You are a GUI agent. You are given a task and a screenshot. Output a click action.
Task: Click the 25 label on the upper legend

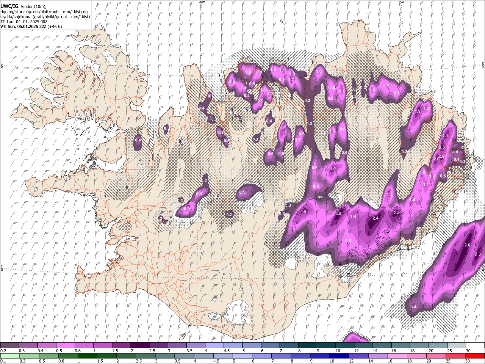point(449,351)
